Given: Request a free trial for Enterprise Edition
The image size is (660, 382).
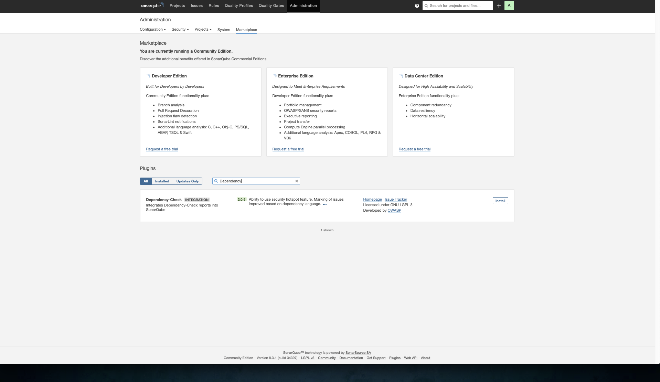Looking at the screenshot, I should click(288, 149).
